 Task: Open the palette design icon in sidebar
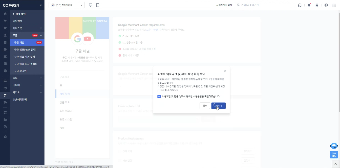5,49
